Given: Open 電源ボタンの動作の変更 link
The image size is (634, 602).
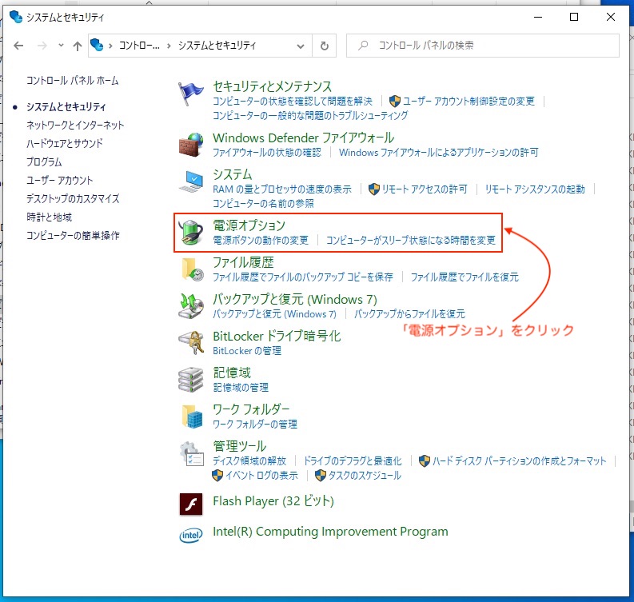Looking at the screenshot, I should coord(260,240).
